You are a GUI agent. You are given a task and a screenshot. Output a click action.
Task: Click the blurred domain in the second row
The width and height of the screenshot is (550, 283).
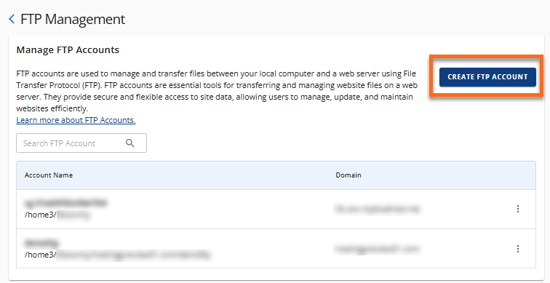pos(377,249)
